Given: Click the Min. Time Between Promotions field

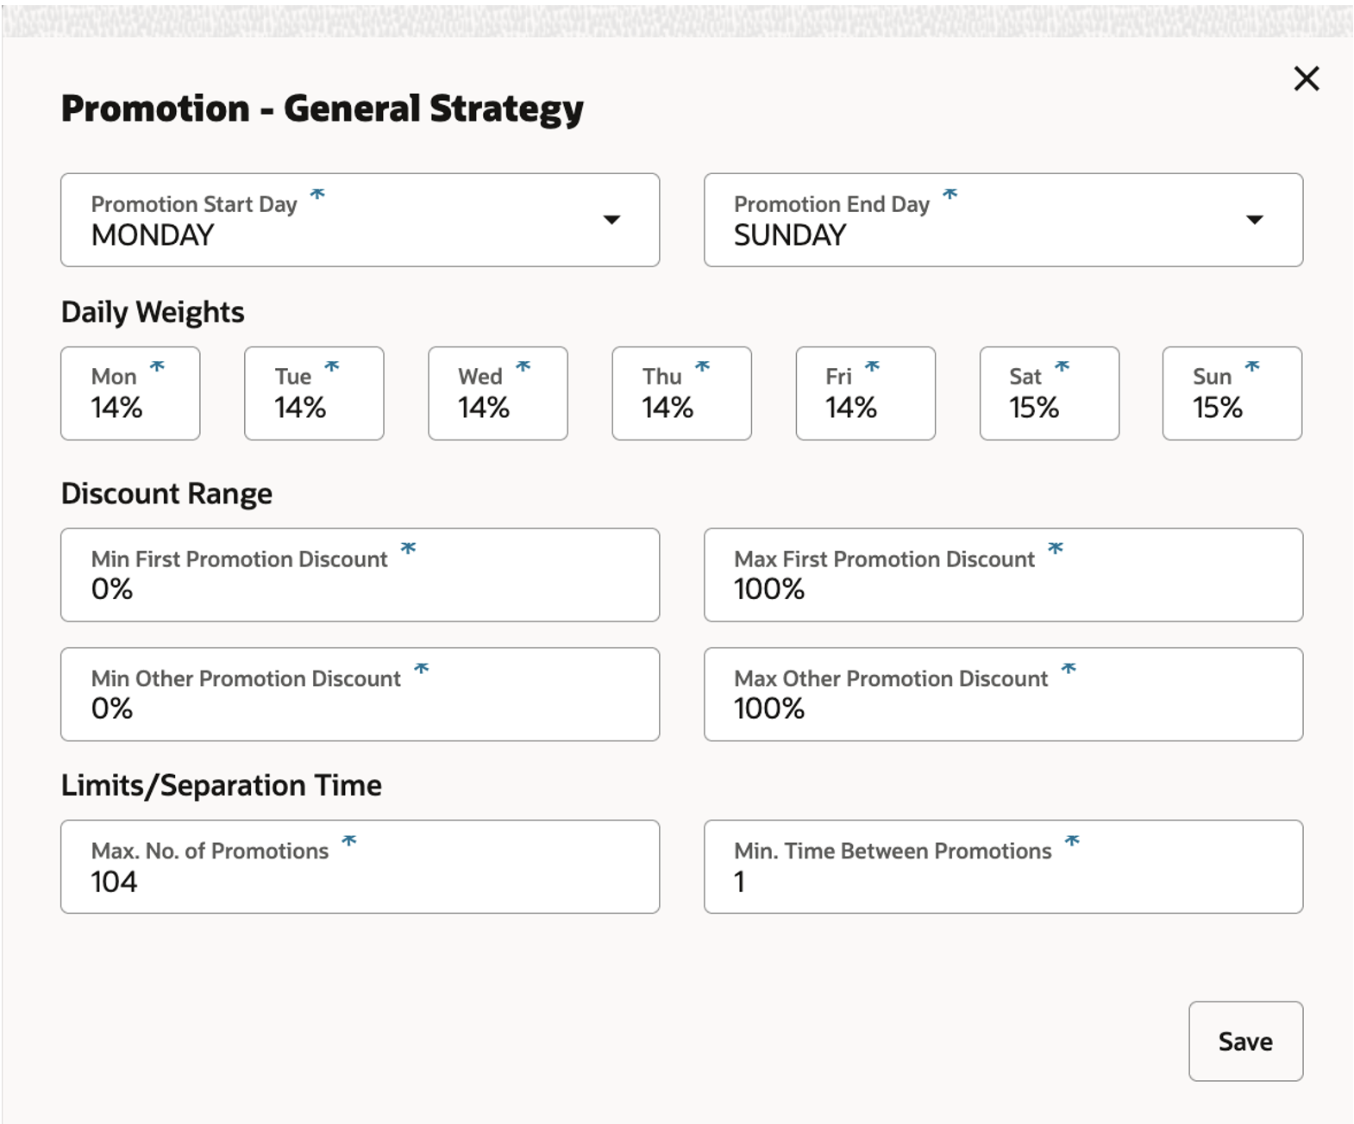Looking at the screenshot, I should 1003,866.
